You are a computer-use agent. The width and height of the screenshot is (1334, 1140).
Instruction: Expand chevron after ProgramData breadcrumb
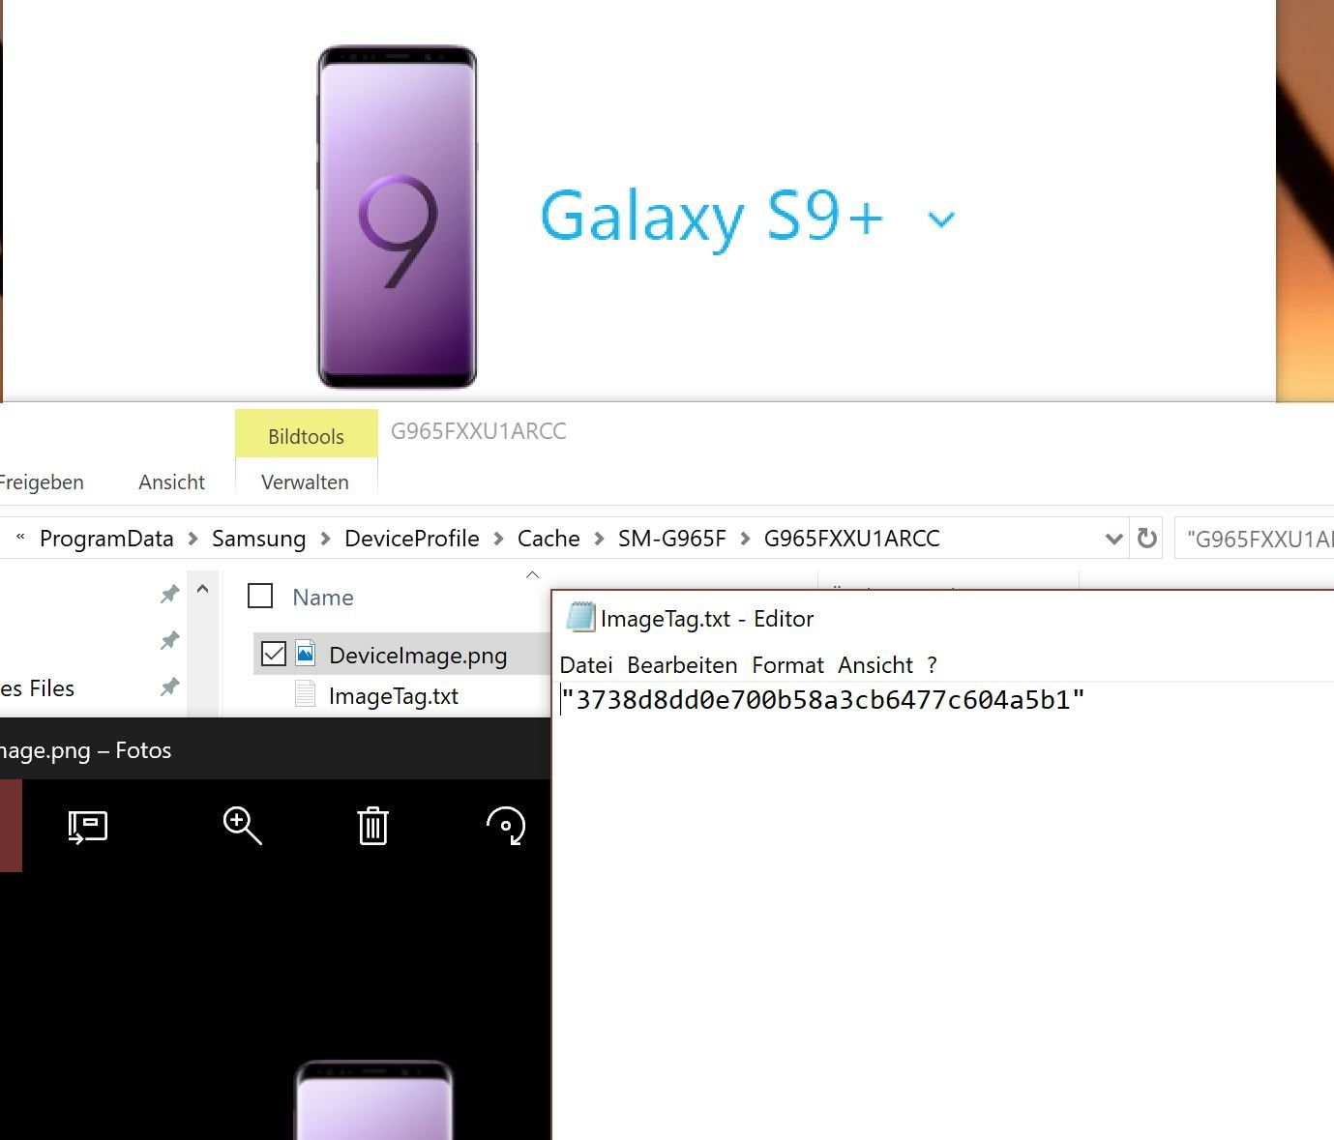[x=193, y=539]
